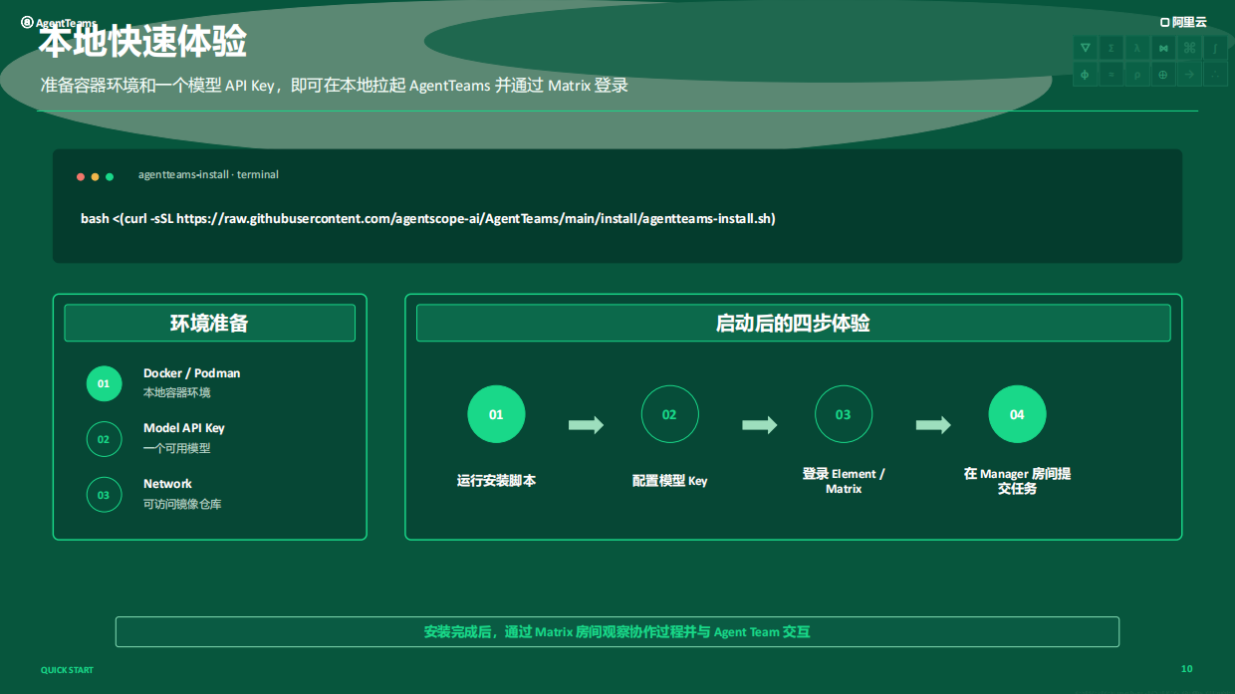This screenshot has height=694, width=1235.
Task: Select the 03 circle beside Network
Action: point(104,495)
